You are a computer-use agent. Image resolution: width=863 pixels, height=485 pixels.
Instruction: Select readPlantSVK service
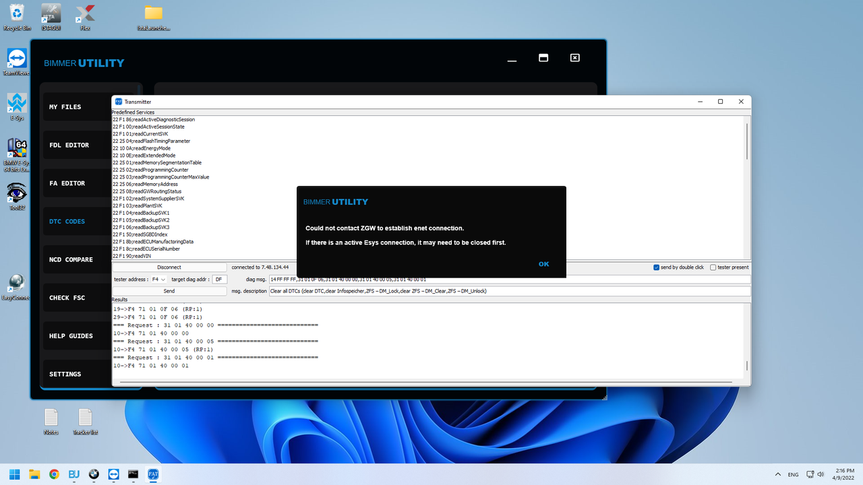coord(138,205)
